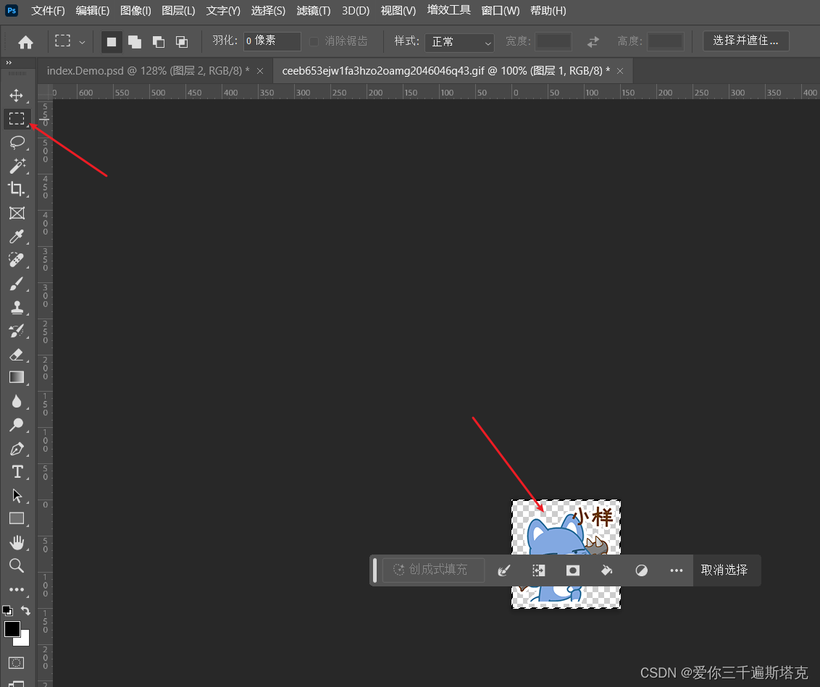This screenshot has height=687, width=820.
Task: Open the 帮助(H) menu
Action: [x=548, y=10]
